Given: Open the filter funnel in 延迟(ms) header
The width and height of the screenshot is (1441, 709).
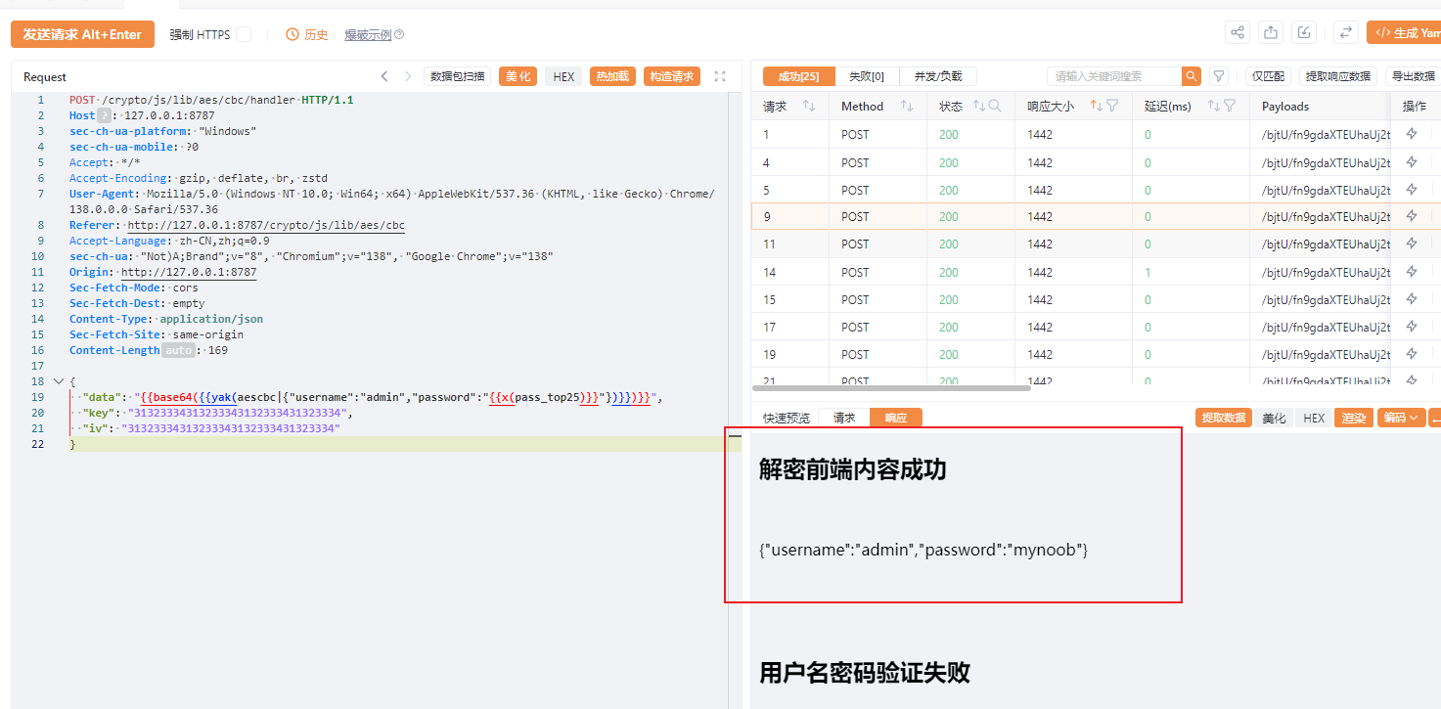Looking at the screenshot, I should click(1230, 106).
